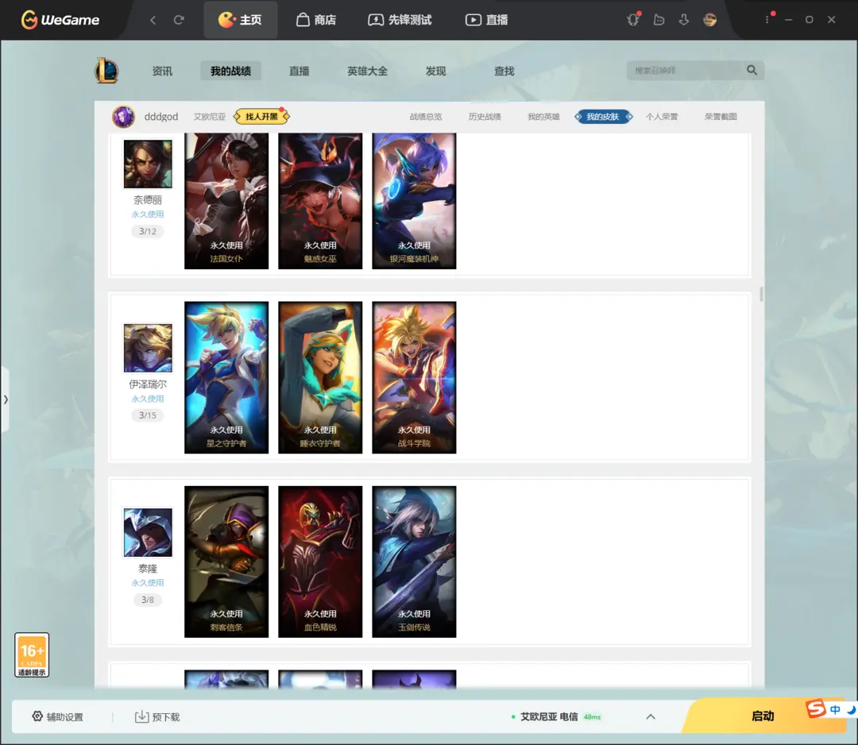Click the 泰隆 champion name
The height and width of the screenshot is (745, 858).
click(148, 569)
